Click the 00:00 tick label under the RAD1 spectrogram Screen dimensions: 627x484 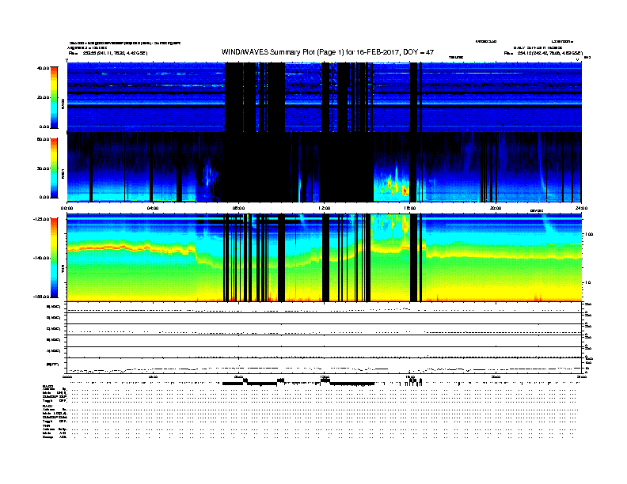tap(66, 208)
